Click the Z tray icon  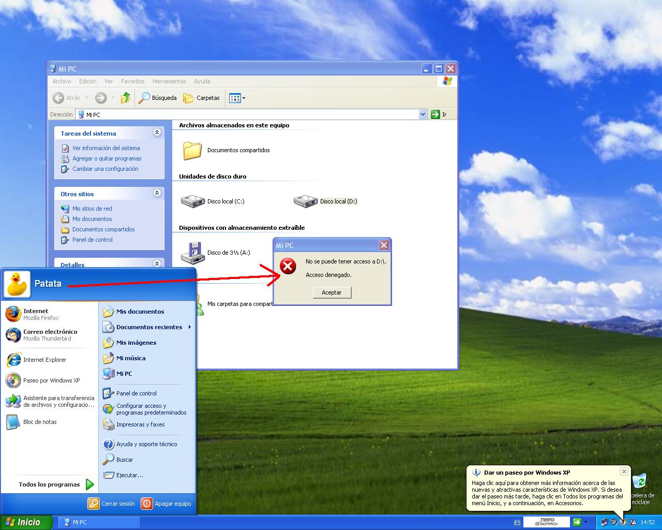633,522
